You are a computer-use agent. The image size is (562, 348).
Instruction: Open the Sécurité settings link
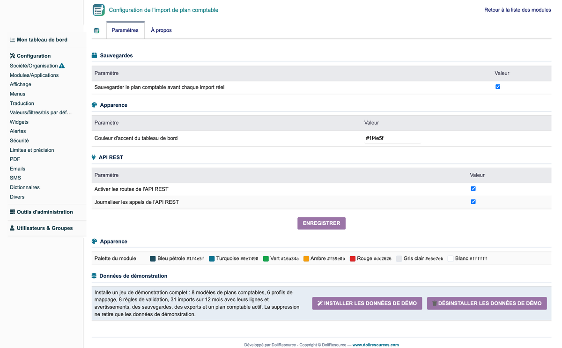[19, 141]
